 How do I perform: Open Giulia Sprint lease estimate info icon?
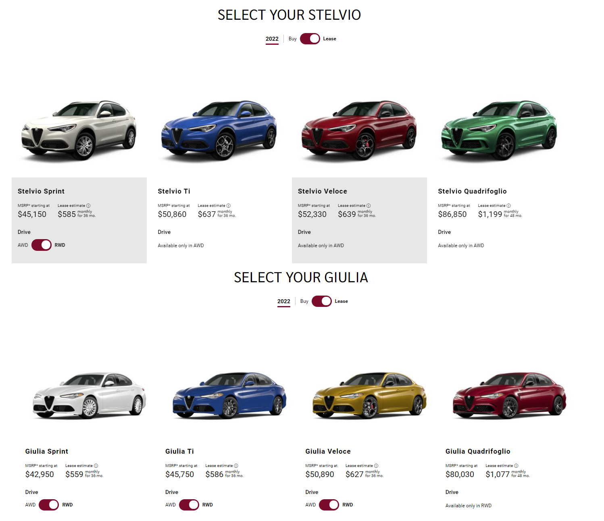(96, 466)
